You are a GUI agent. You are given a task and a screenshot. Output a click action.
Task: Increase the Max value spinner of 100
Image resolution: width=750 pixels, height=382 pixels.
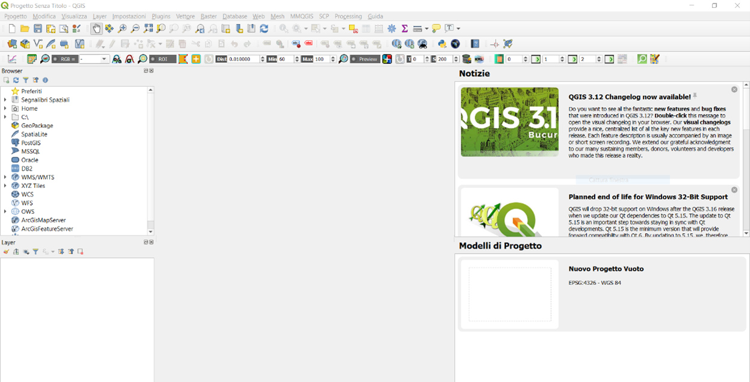(x=333, y=57)
